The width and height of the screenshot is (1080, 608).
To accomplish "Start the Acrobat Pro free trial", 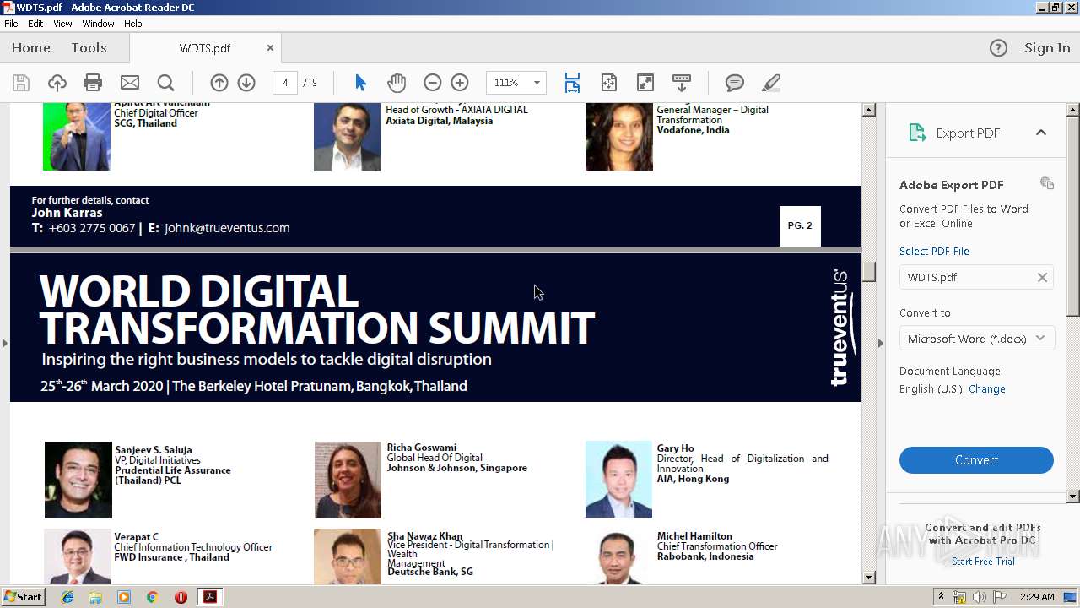I will pos(983,562).
